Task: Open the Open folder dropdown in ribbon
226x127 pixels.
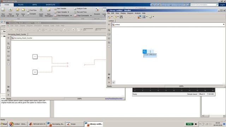Action: coord(23,12)
